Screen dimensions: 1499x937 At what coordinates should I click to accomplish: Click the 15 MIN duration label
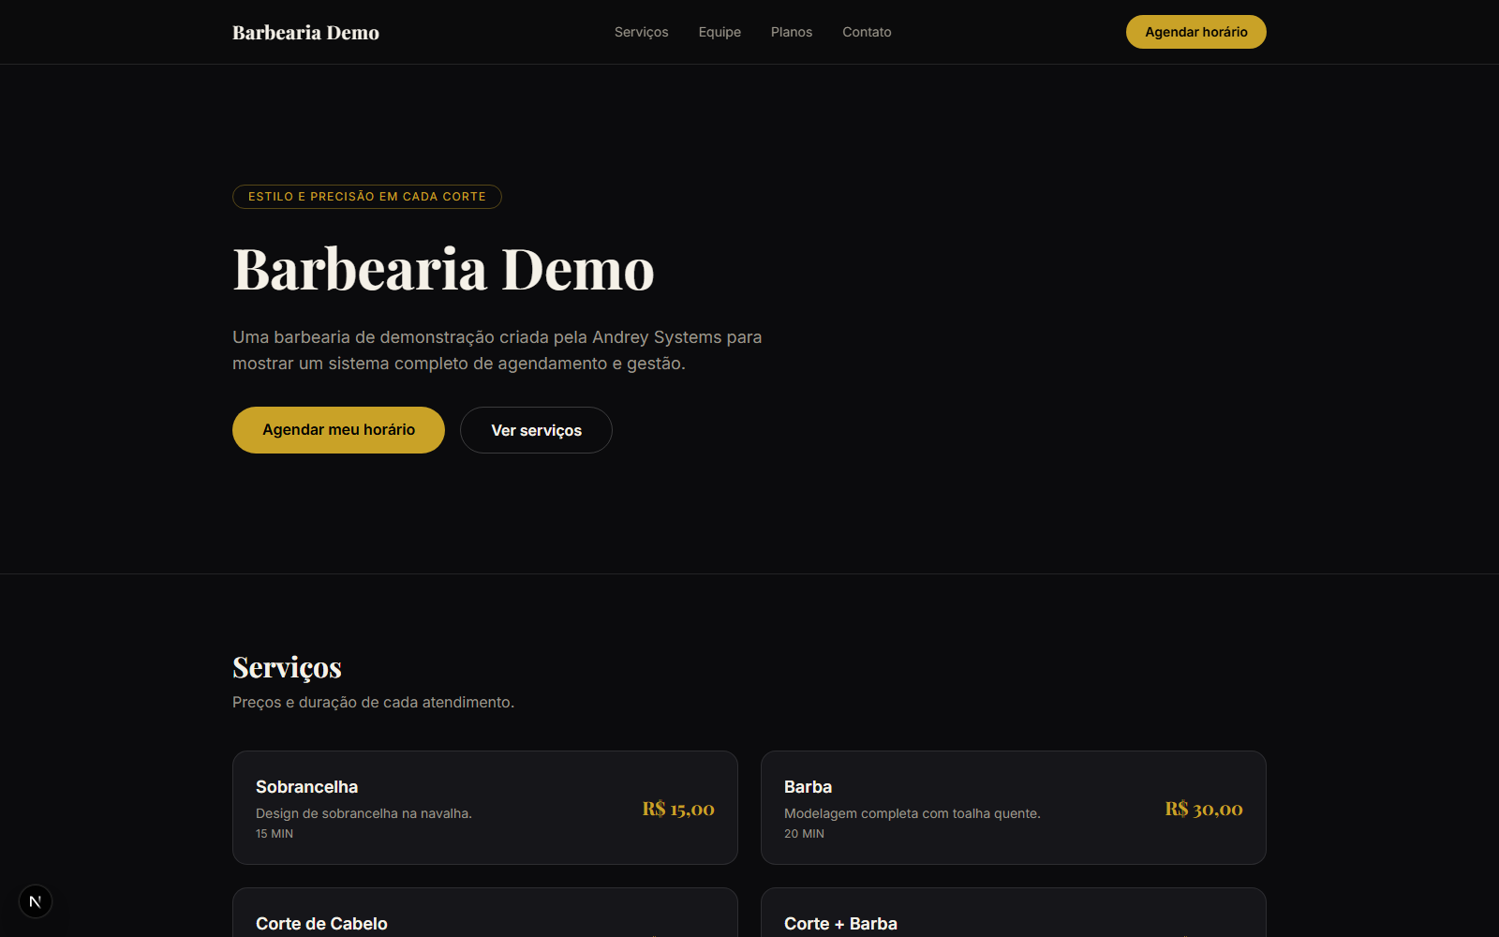pos(275,834)
